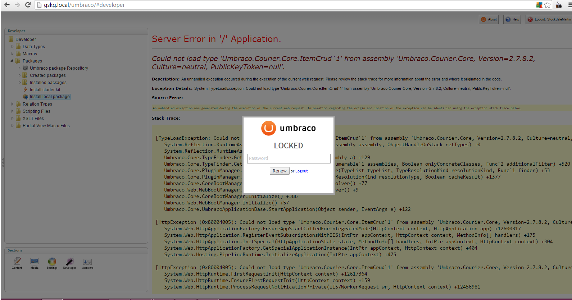Select Scripting Files tree item
Screen dimensions: 572x300
pos(36,111)
